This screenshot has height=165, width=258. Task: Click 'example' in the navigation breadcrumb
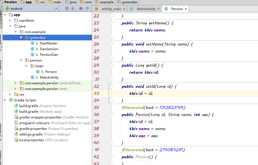[107, 2]
